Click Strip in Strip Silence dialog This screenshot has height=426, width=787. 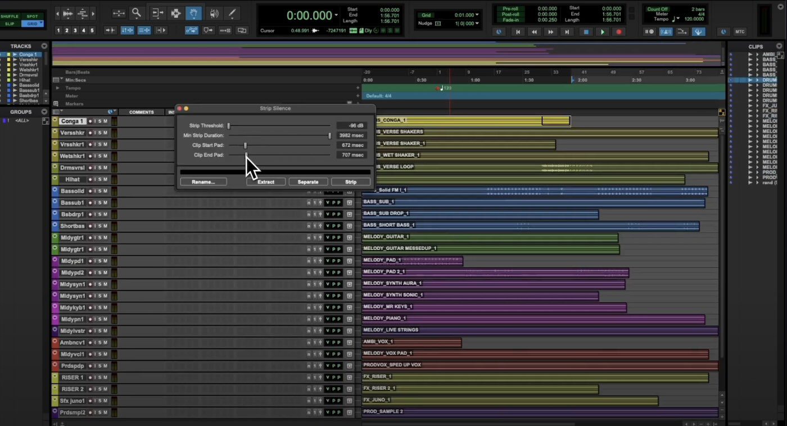click(x=351, y=182)
